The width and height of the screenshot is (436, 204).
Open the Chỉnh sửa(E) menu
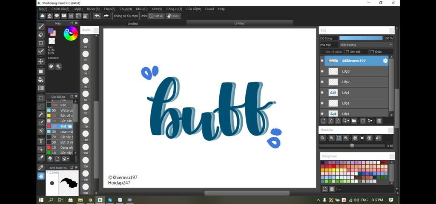coord(60,9)
